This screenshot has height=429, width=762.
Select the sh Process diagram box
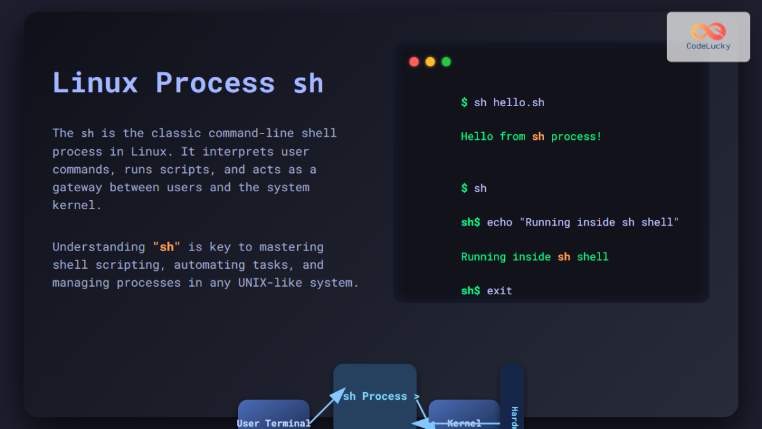click(x=375, y=394)
